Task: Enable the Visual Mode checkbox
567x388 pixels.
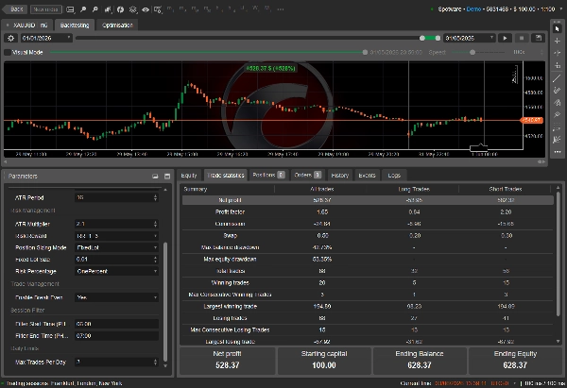Action: (x=8, y=52)
